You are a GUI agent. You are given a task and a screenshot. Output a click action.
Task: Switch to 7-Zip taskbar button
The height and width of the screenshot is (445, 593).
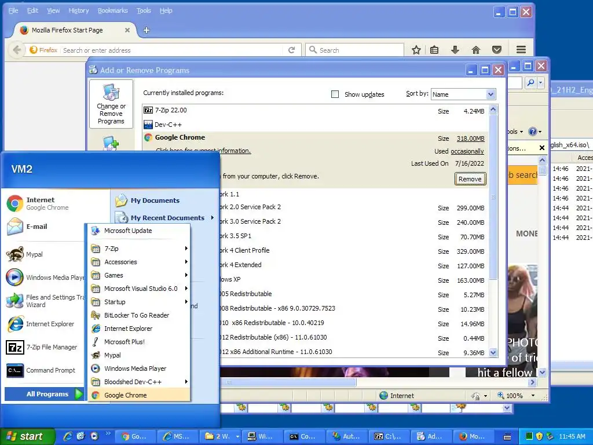pyautogui.click(x=389, y=436)
